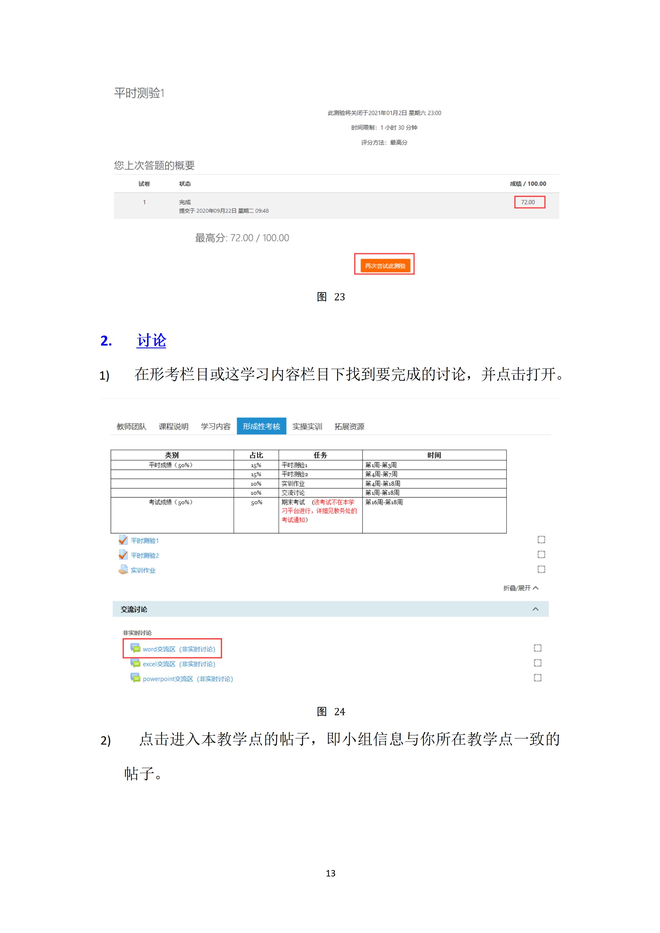Click the powerpoint交流区 forum chat icon
This screenshot has width=660, height=933.
tap(135, 678)
